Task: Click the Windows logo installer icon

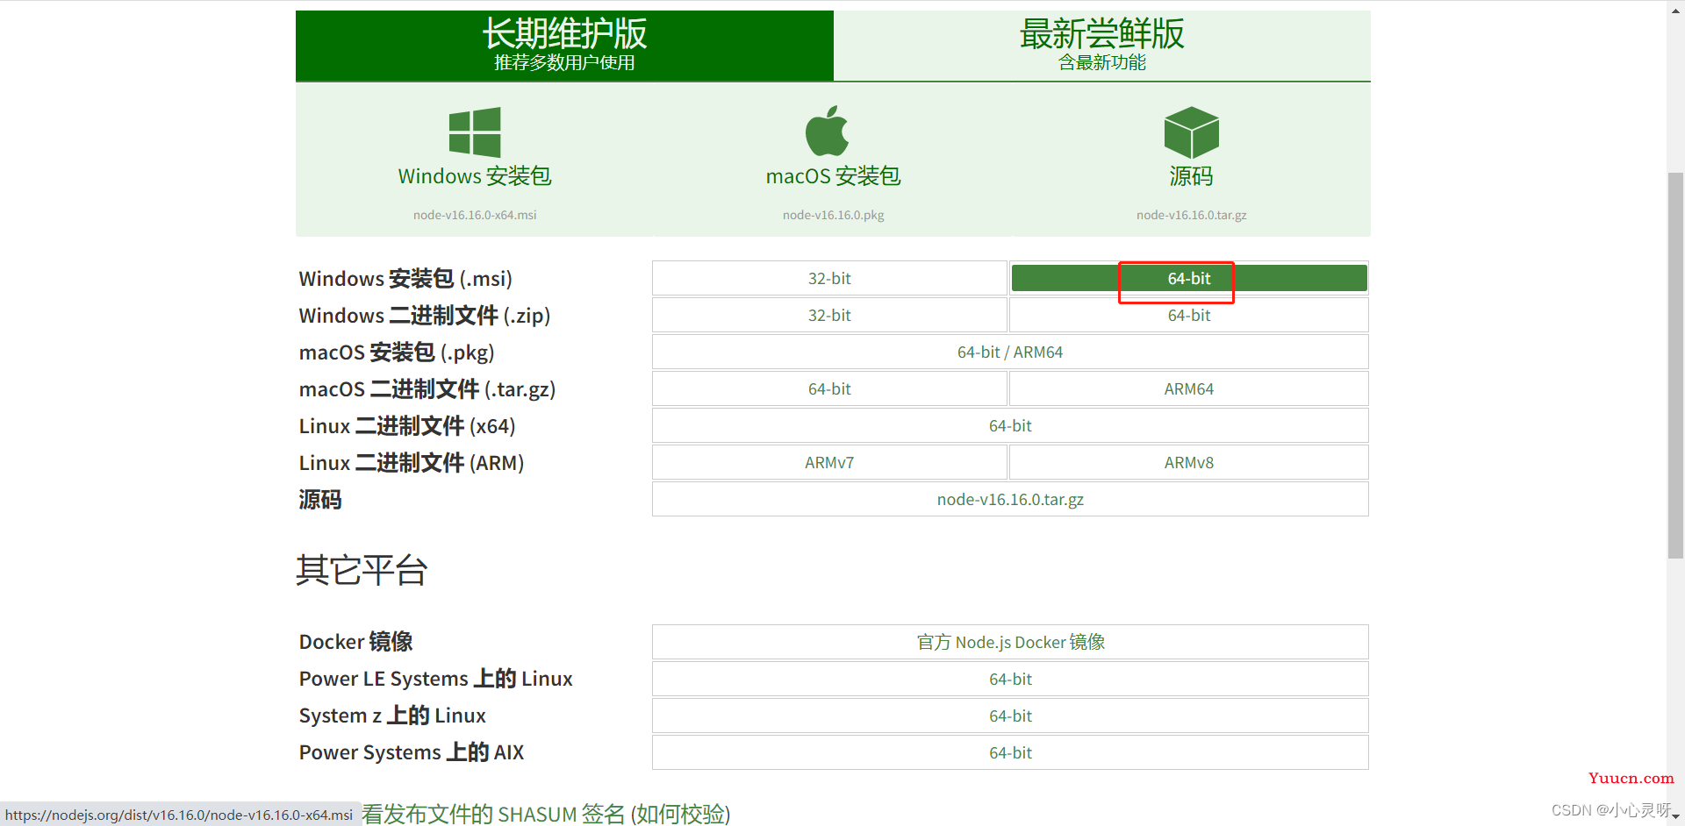Action: pos(475,132)
